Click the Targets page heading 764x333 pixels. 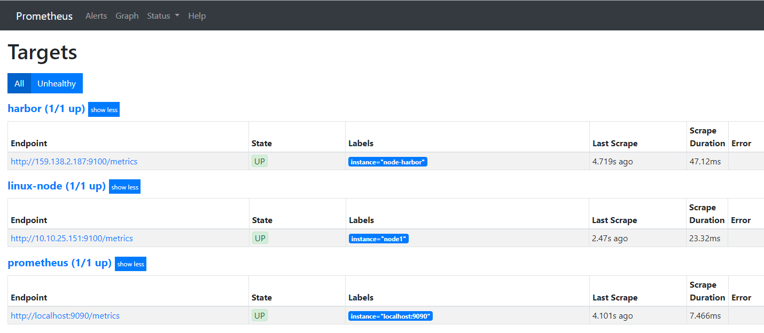(x=42, y=52)
